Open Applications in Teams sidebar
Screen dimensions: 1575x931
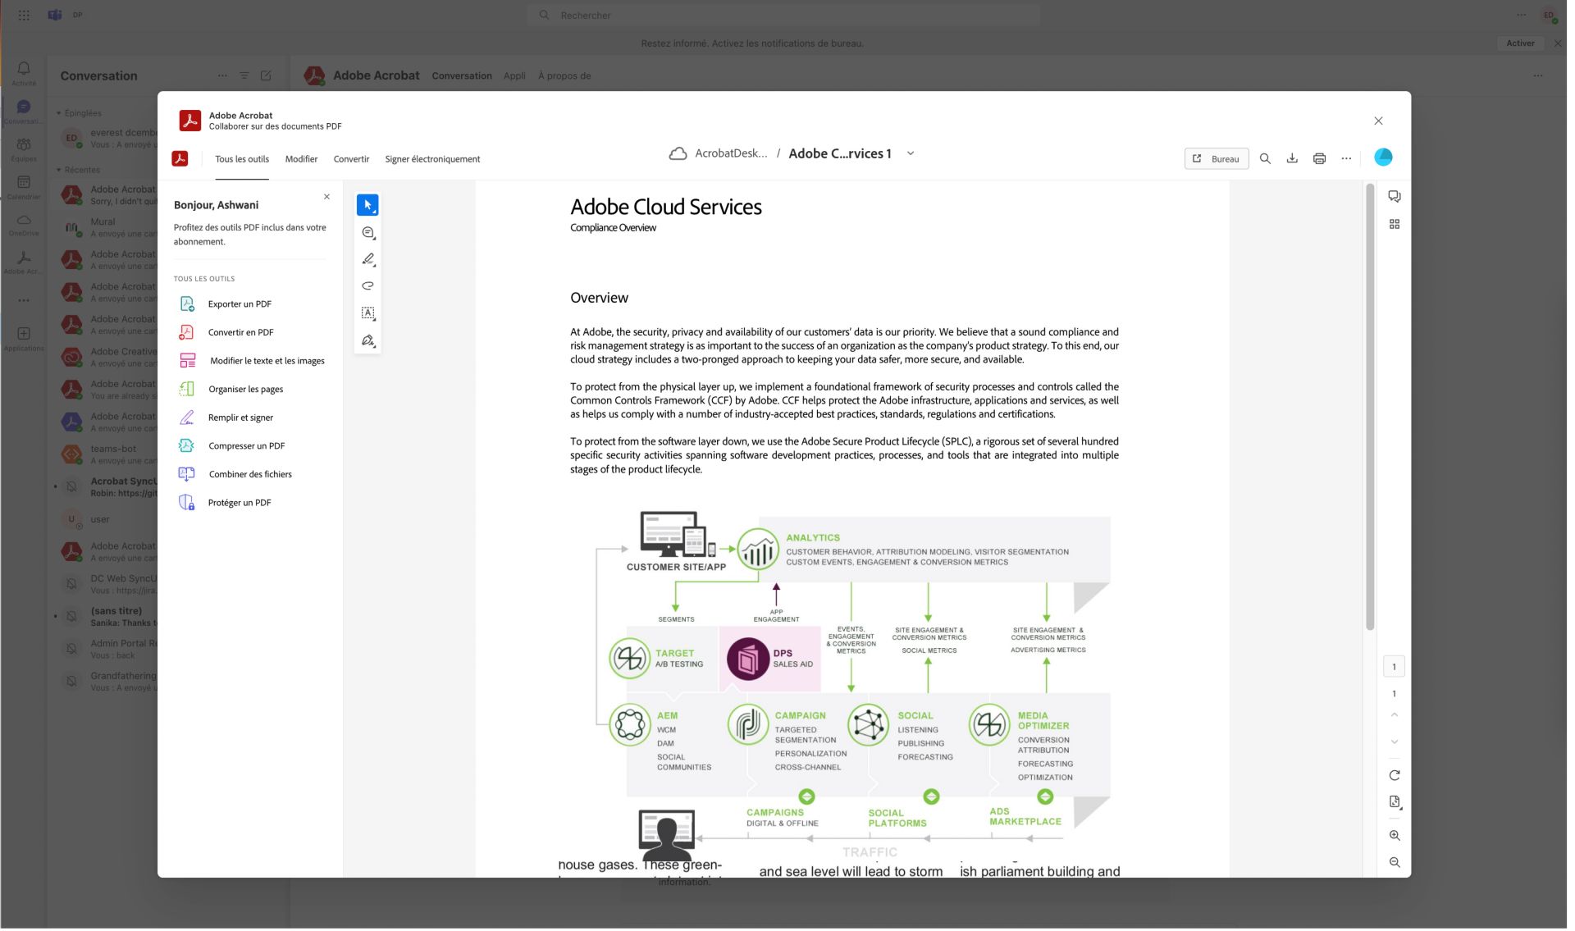[x=24, y=340]
